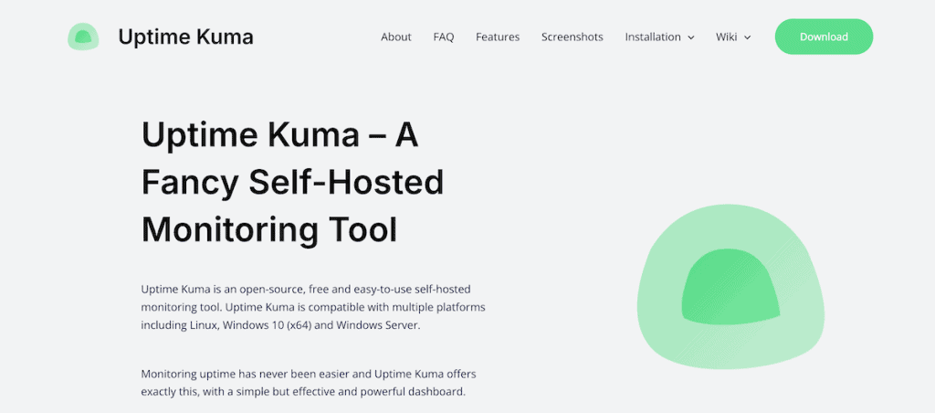Open the Wiki menu item
Screen dimensions: 935x413
(x=726, y=37)
